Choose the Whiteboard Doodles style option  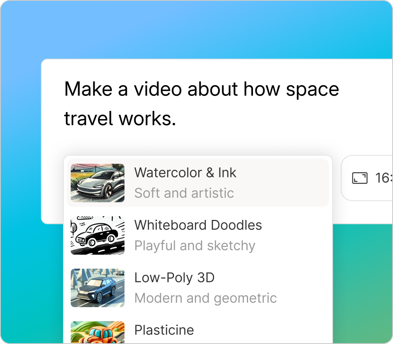(198, 225)
